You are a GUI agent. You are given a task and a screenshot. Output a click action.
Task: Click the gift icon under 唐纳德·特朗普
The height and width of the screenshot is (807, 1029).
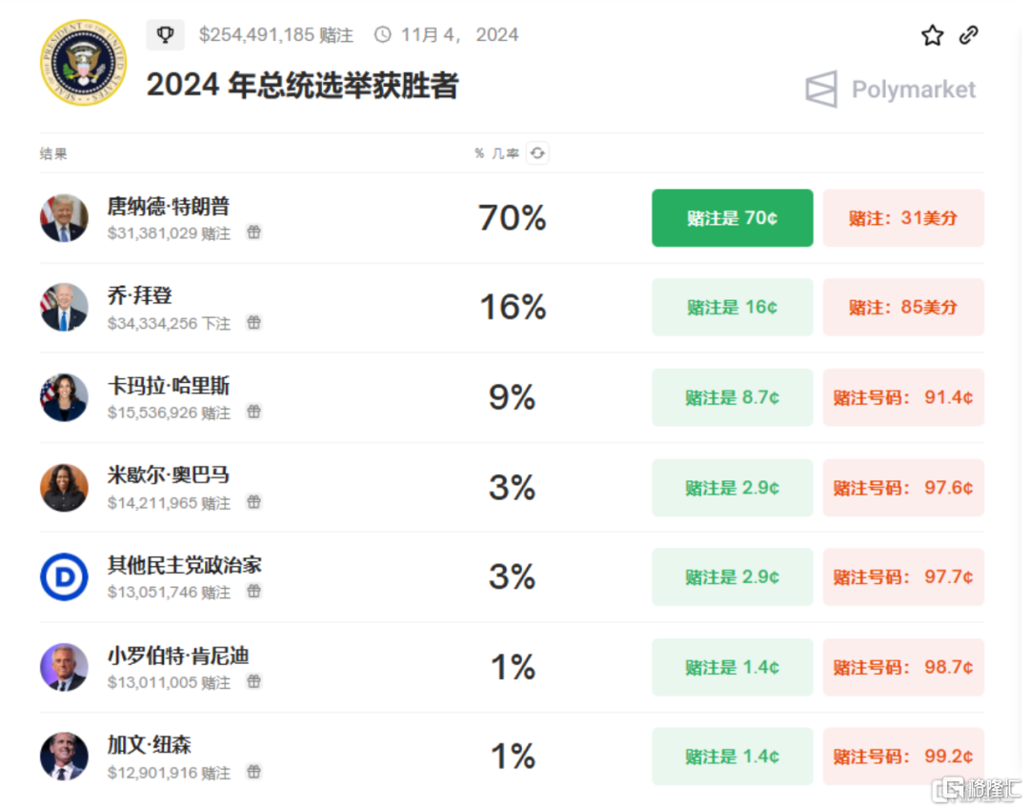click(x=253, y=232)
